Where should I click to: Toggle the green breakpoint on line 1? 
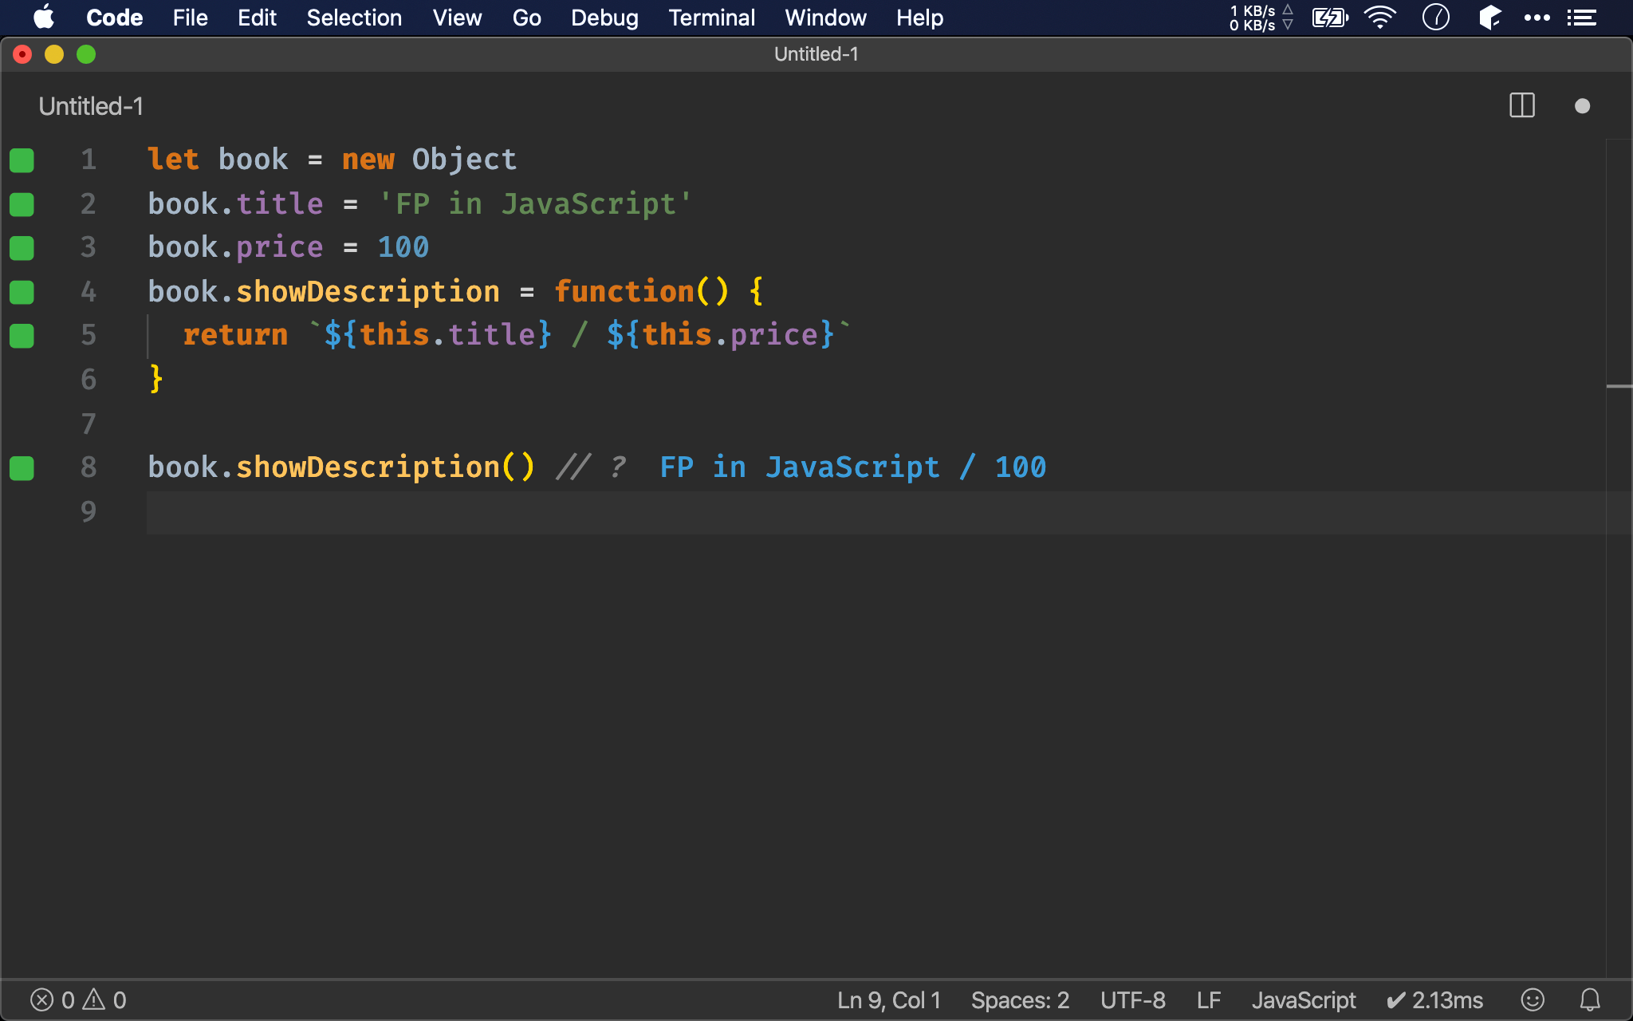tap(22, 159)
